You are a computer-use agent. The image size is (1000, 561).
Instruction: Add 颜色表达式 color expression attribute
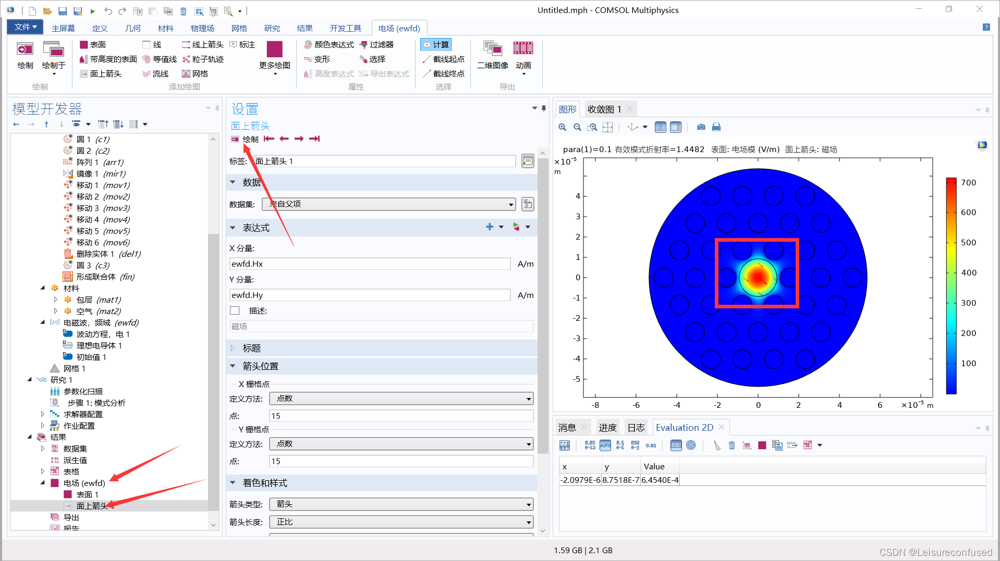329,45
